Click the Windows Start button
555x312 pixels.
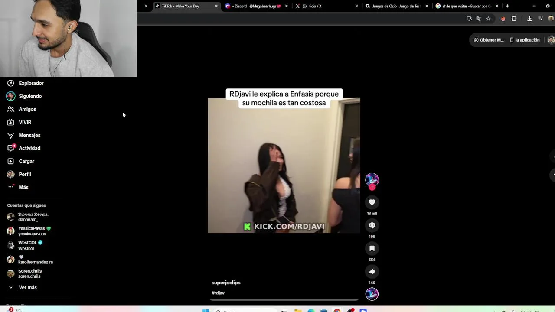(206, 310)
